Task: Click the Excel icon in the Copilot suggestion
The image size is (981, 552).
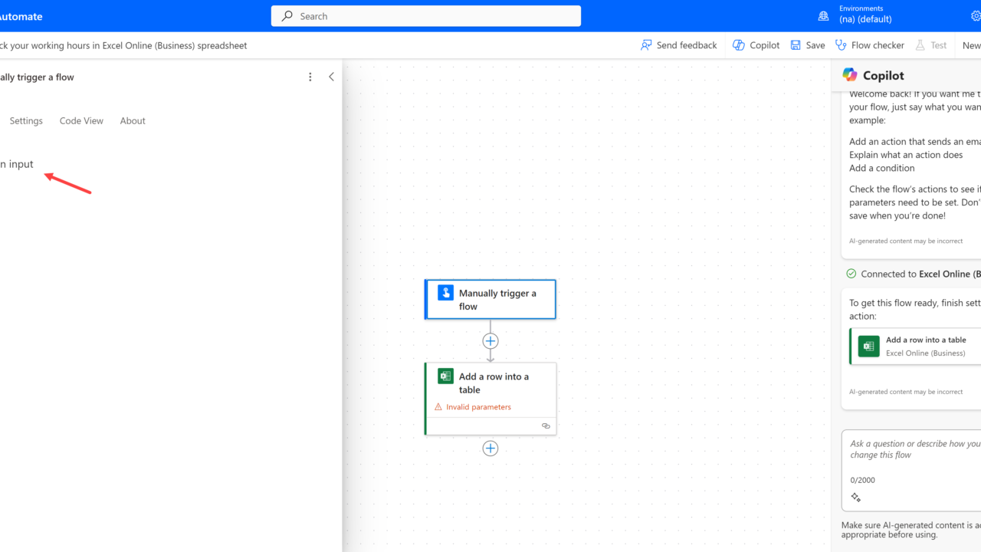Action: tap(868, 346)
